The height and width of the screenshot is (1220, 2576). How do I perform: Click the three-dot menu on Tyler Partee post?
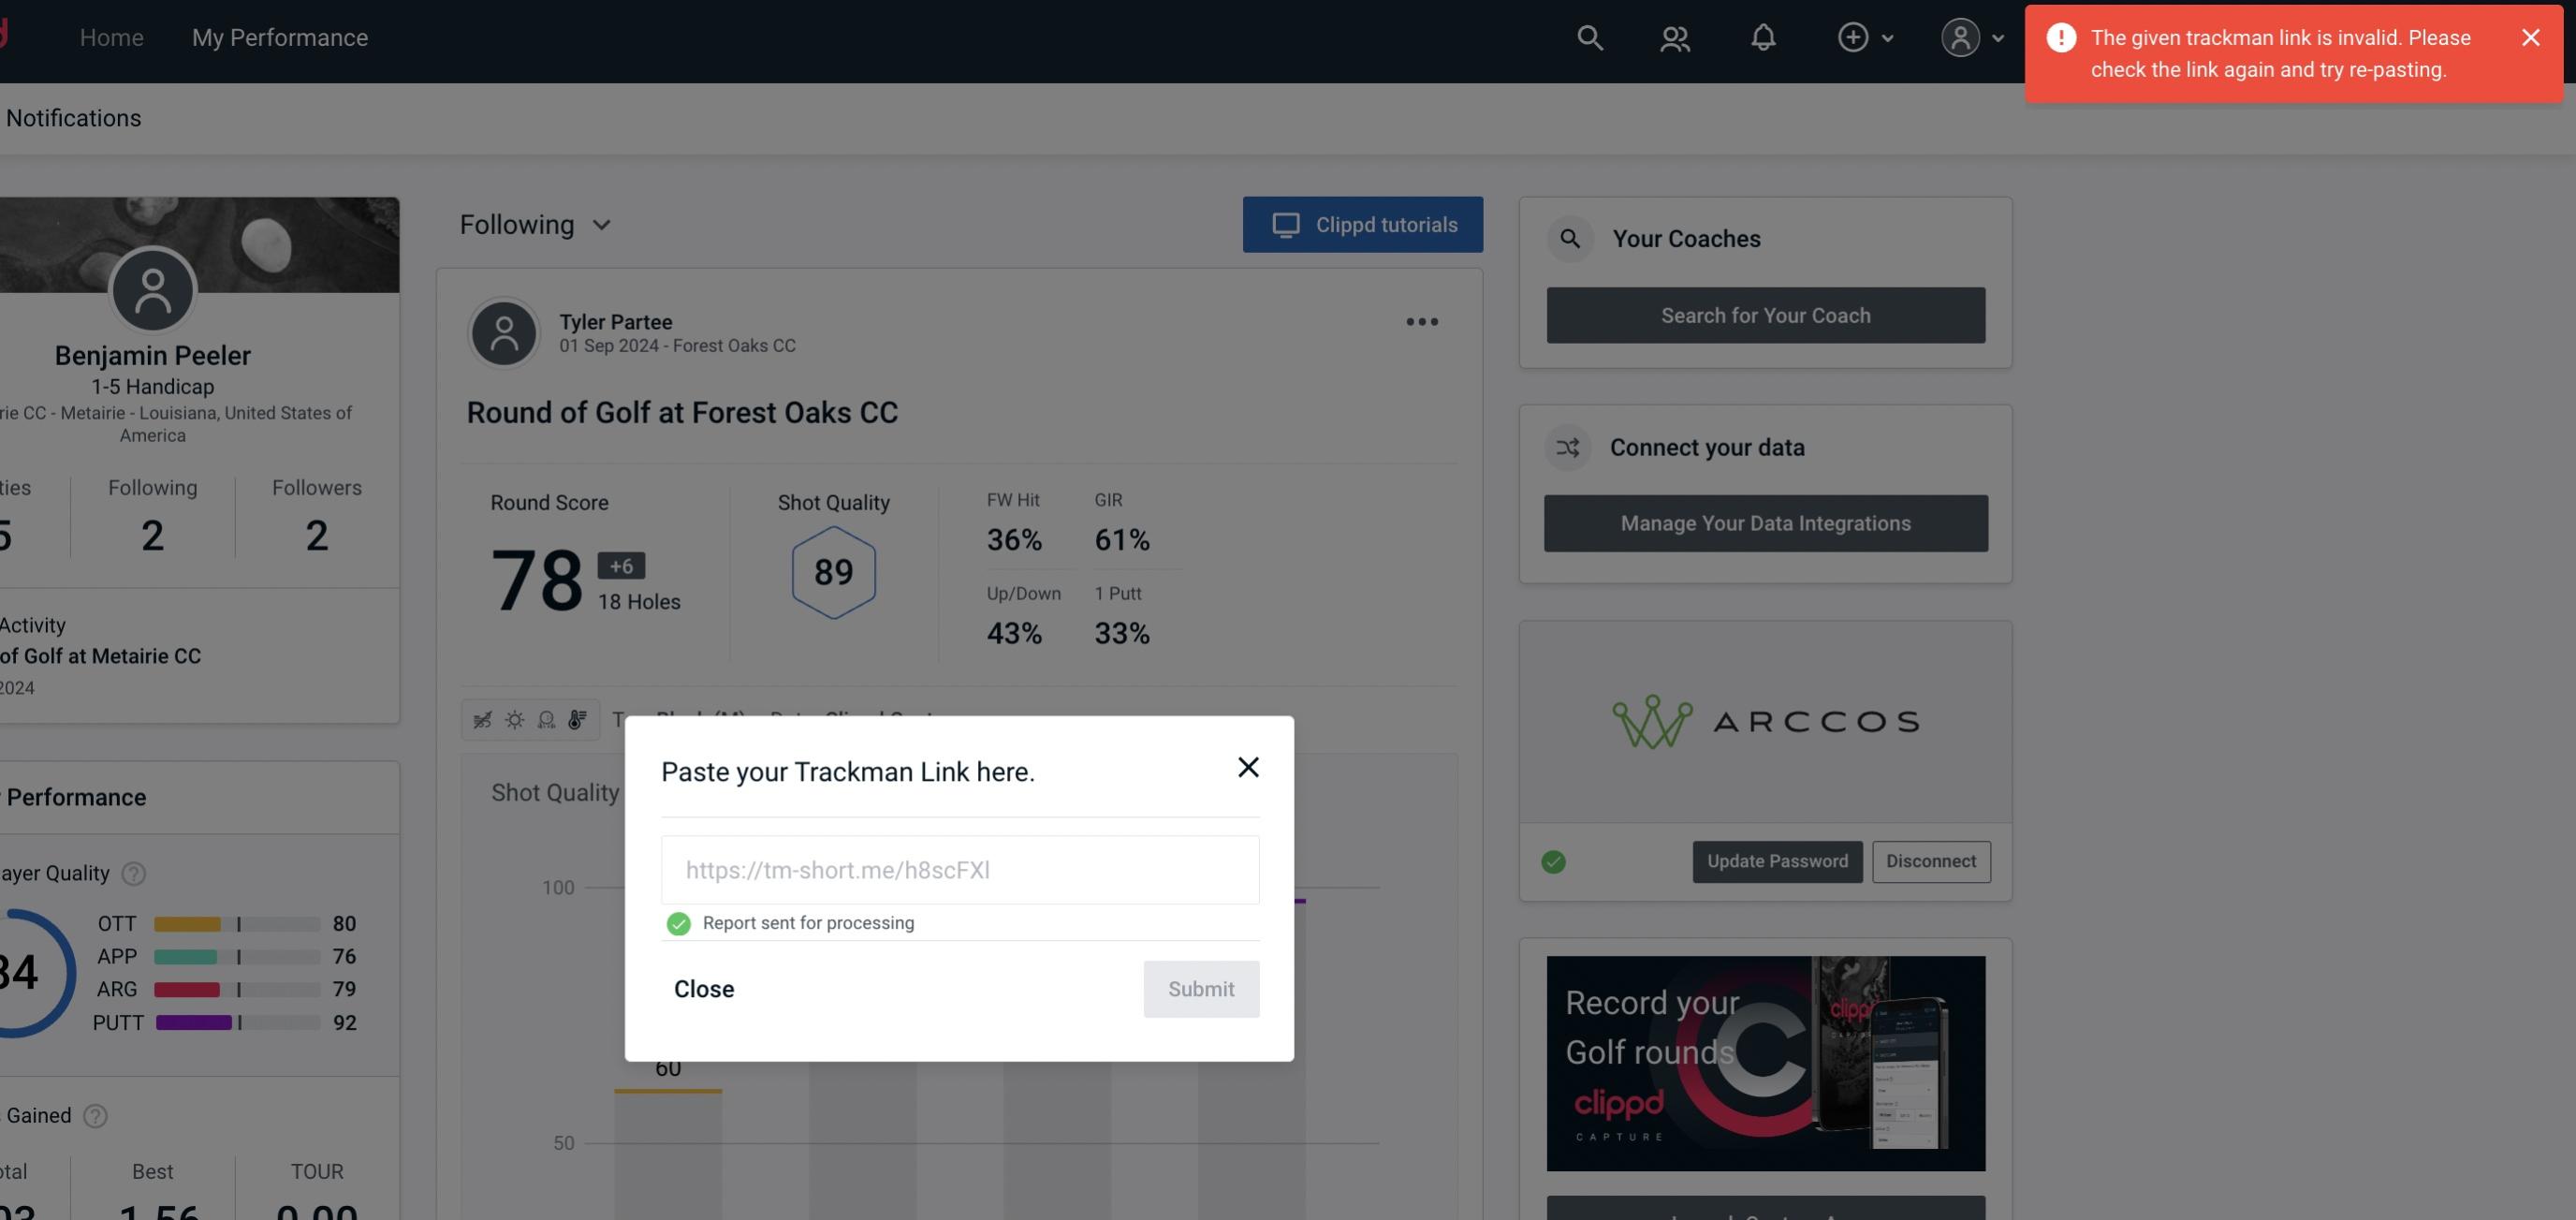(1423, 322)
